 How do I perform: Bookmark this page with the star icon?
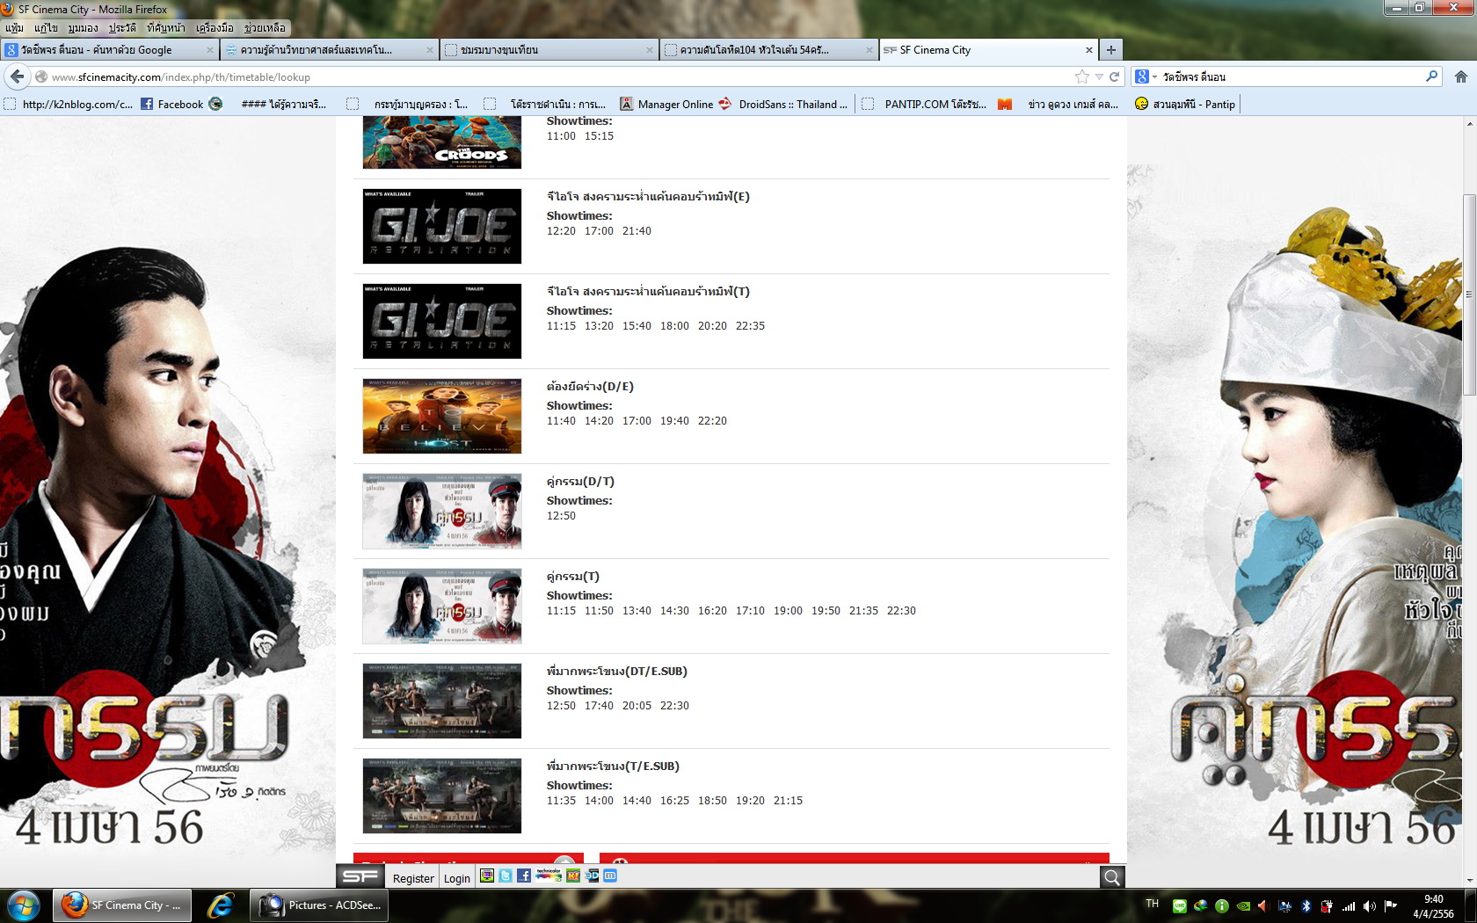tap(1082, 76)
